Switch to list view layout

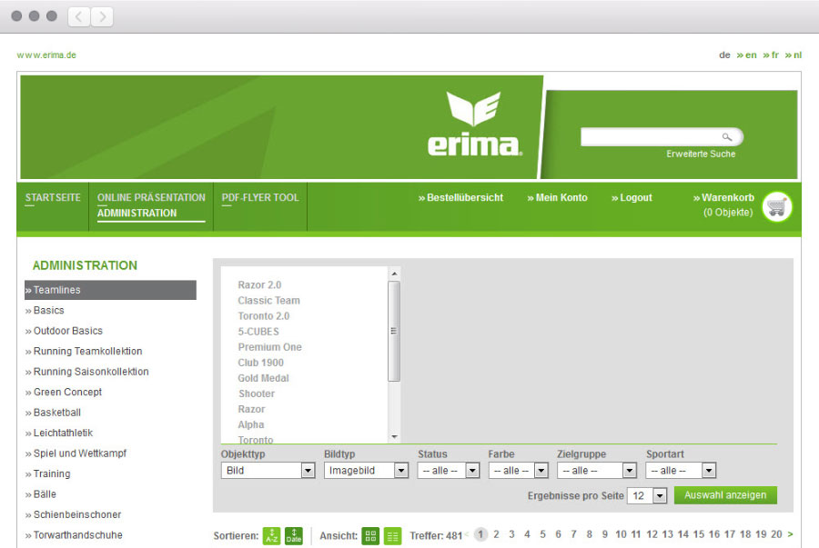pyautogui.click(x=393, y=535)
